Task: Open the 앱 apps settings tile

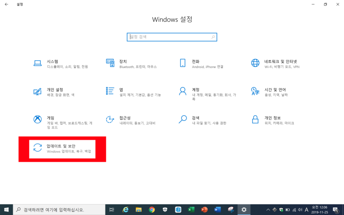Action: point(134,92)
